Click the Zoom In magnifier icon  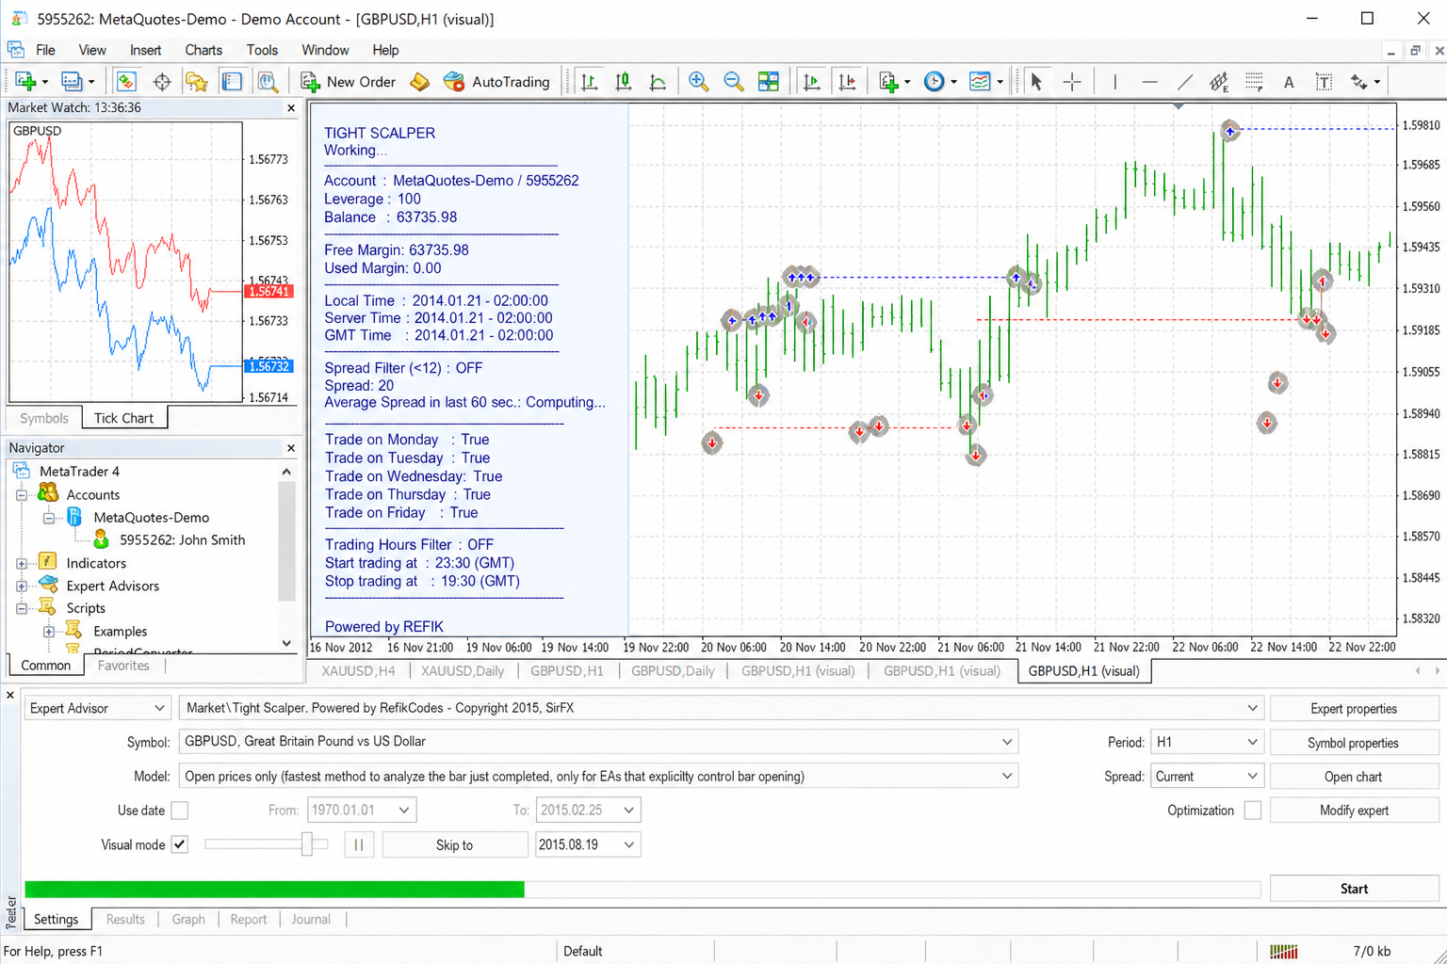pos(698,82)
